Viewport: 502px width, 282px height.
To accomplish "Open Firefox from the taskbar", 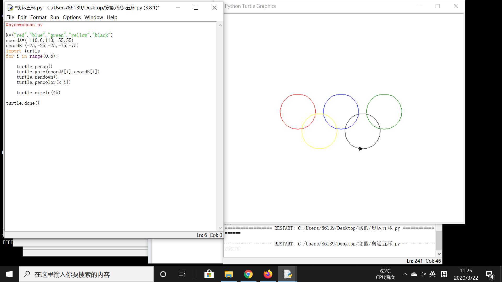I will pos(268,274).
